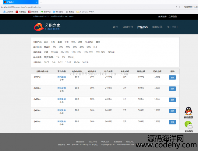The width and height of the screenshot is (198, 151).
Task: Filter products by 其他
Action: 98,42
